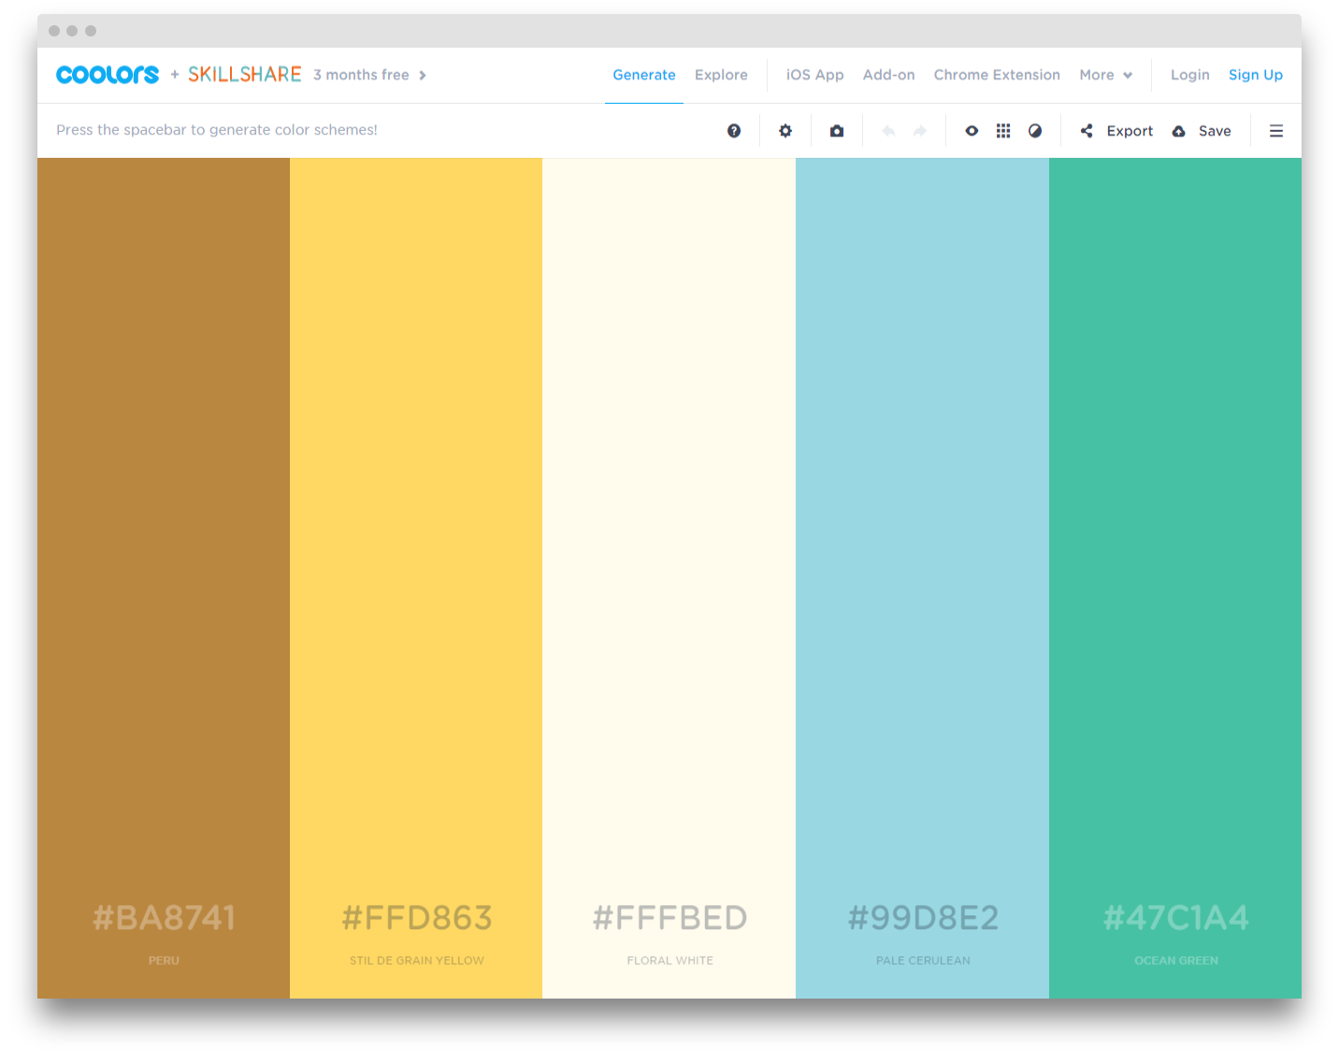Click the help question mark icon
The image size is (1339, 1064).
tap(734, 131)
